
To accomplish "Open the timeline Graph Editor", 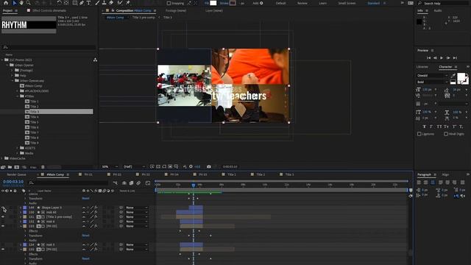I will (148, 183).
